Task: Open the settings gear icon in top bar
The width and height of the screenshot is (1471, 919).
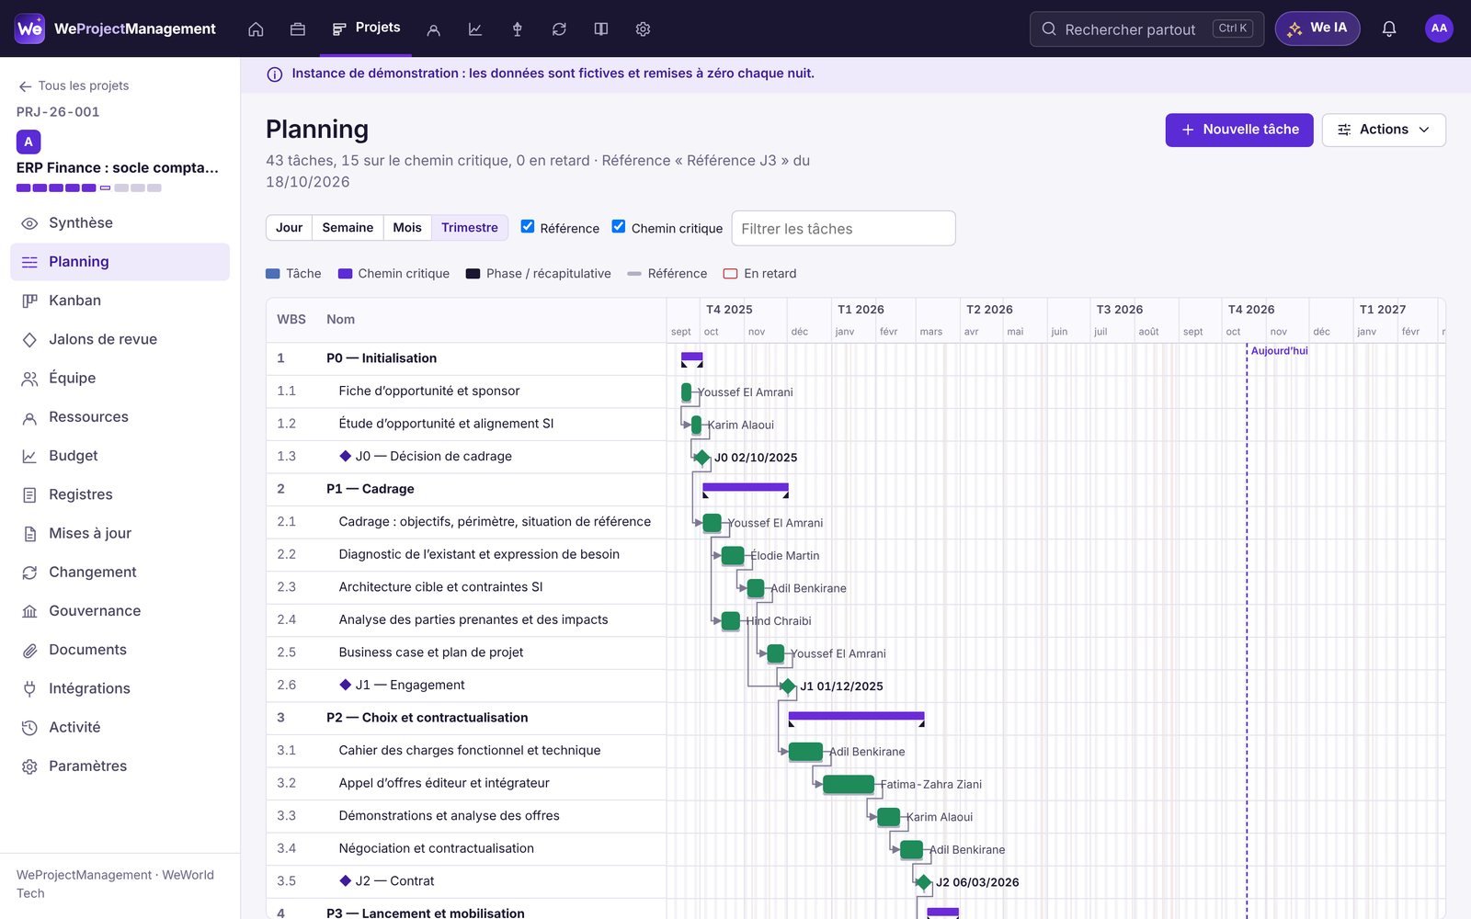Action: [643, 29]
